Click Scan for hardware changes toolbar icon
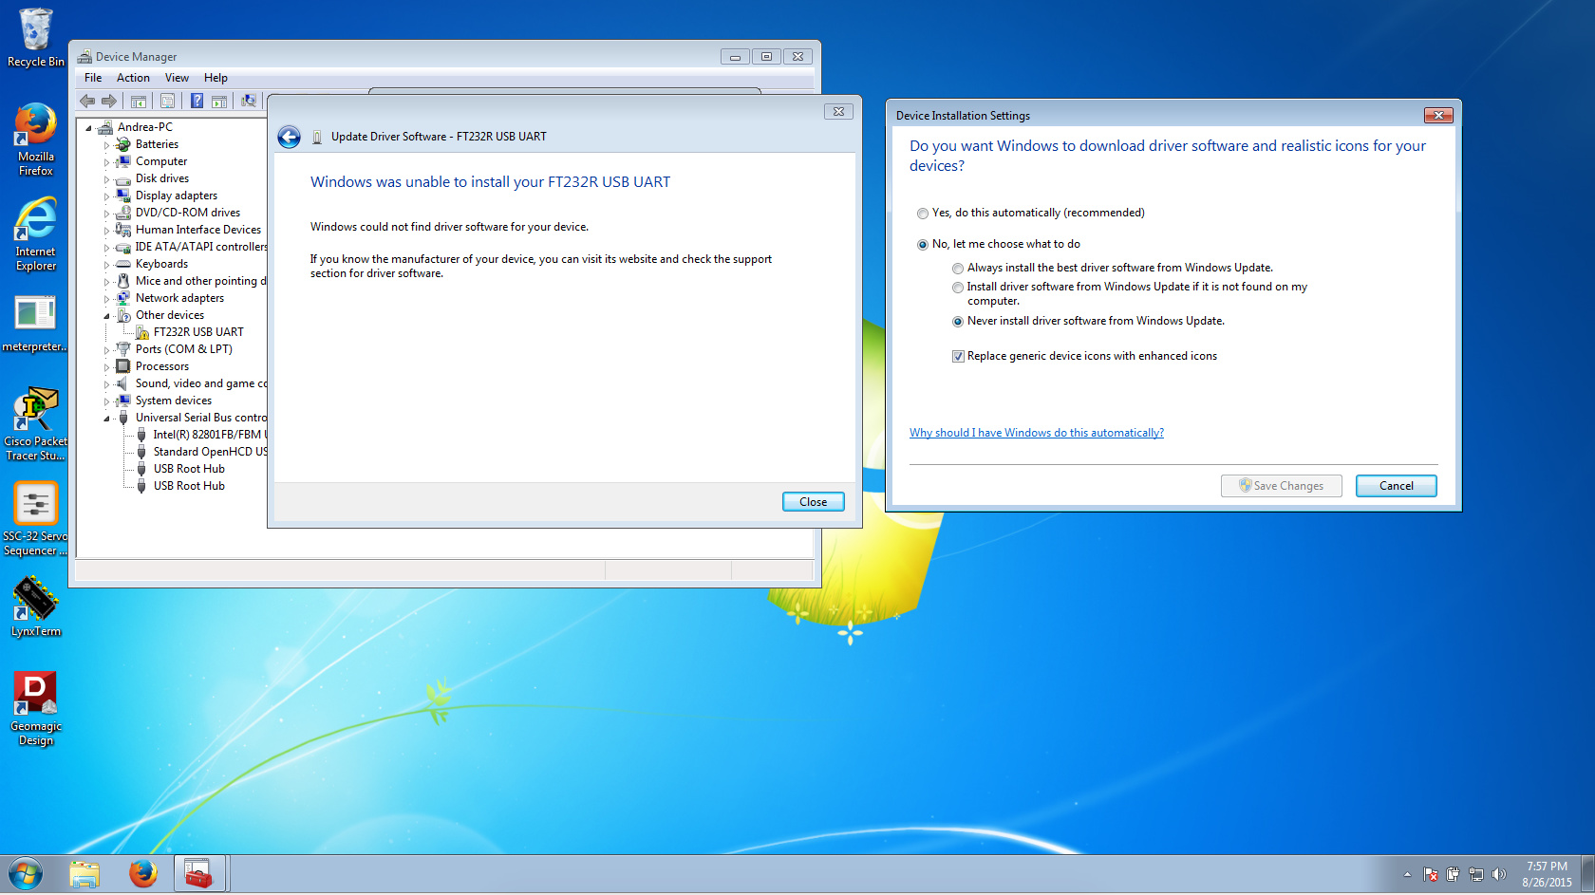This screenshot has height=895, width=1595. click(249, 101)
